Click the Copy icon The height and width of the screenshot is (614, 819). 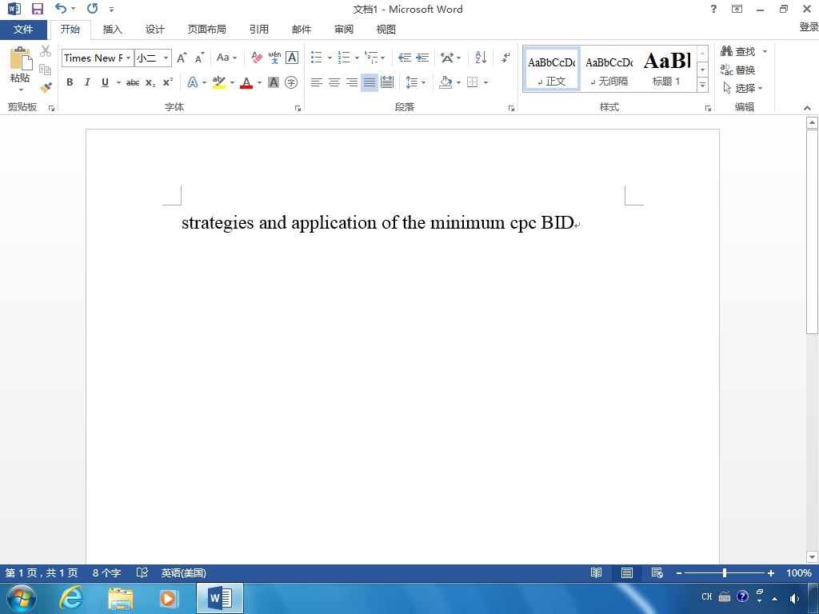46,69
